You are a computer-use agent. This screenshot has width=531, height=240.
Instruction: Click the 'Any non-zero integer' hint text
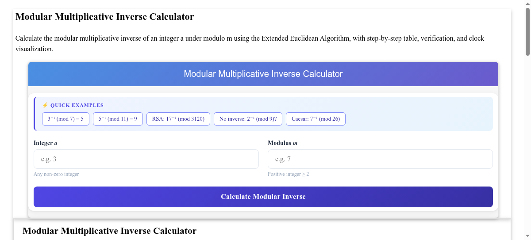tap(56, 174)
